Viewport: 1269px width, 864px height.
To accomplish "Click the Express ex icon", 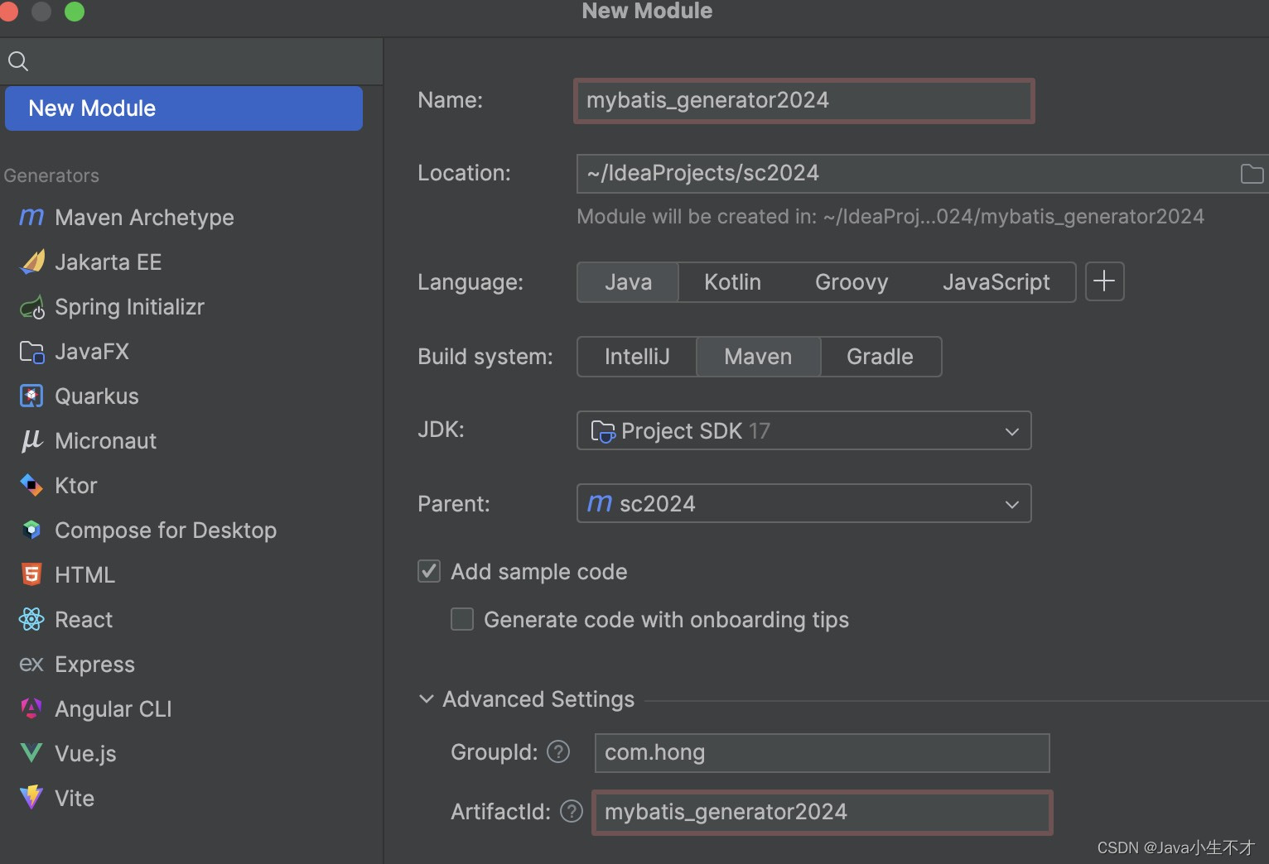I will point(31,665).
